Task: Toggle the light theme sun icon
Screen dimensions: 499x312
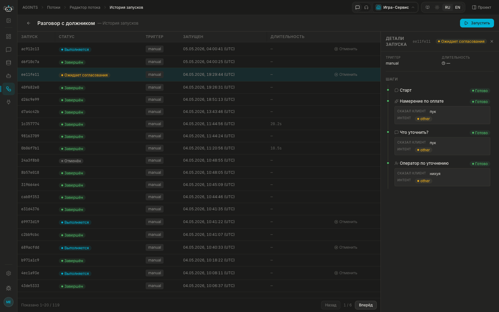Action: point(437,7)
